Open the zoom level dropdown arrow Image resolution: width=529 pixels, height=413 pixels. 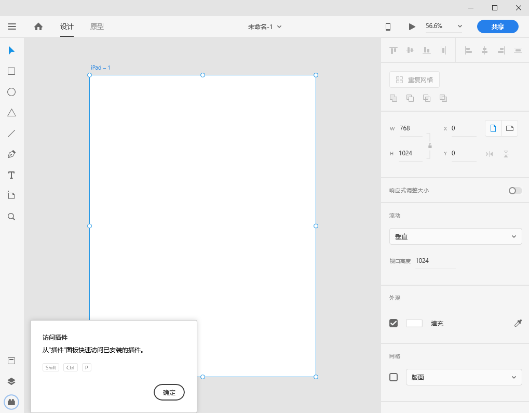tap(459, 26)
